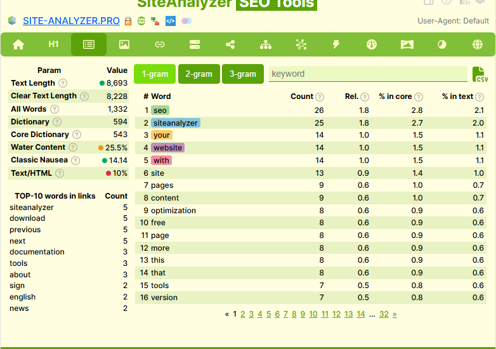Open the Links chain-icon tab
This screenshot has width=496, height=349.
coord(160,44)
